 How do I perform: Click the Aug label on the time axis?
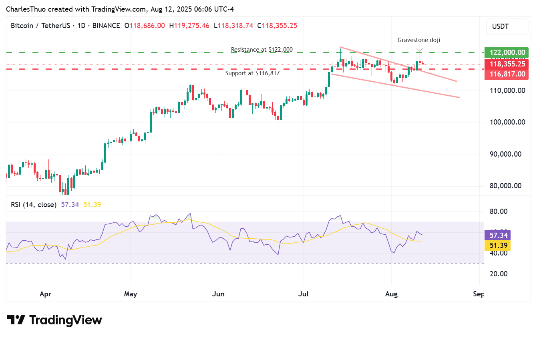click(391, 294)
